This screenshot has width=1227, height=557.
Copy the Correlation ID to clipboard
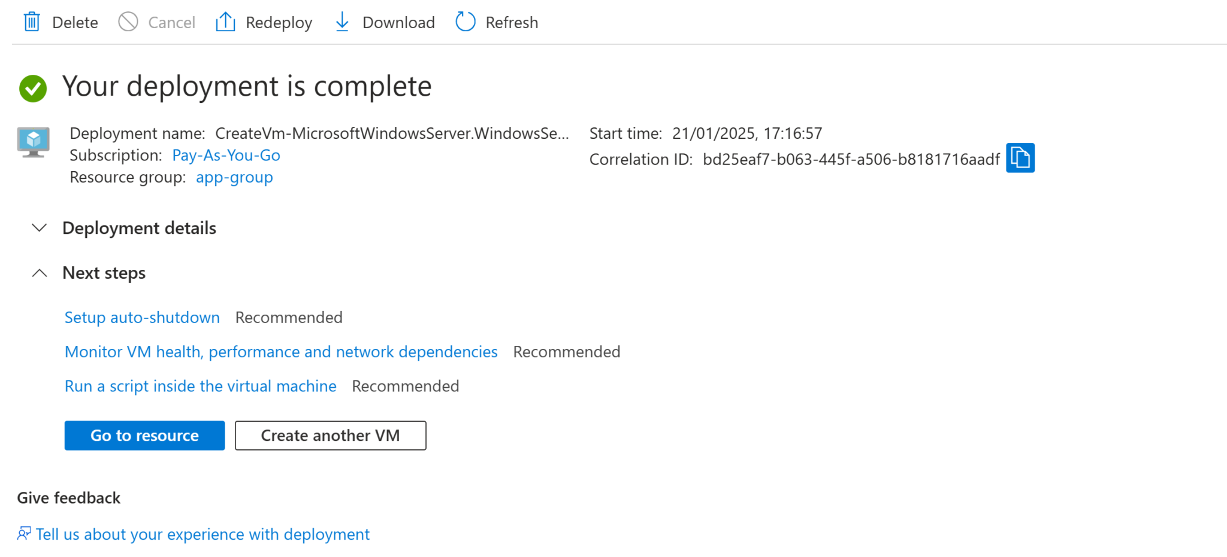1020,158
